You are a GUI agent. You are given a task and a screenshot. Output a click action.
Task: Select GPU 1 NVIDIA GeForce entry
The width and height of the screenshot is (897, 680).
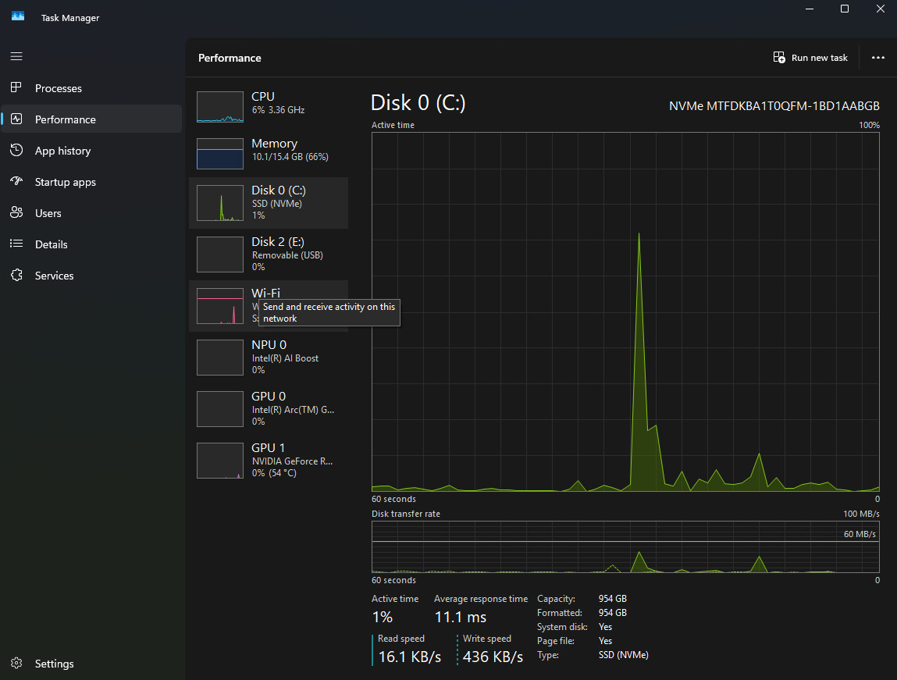269,461
